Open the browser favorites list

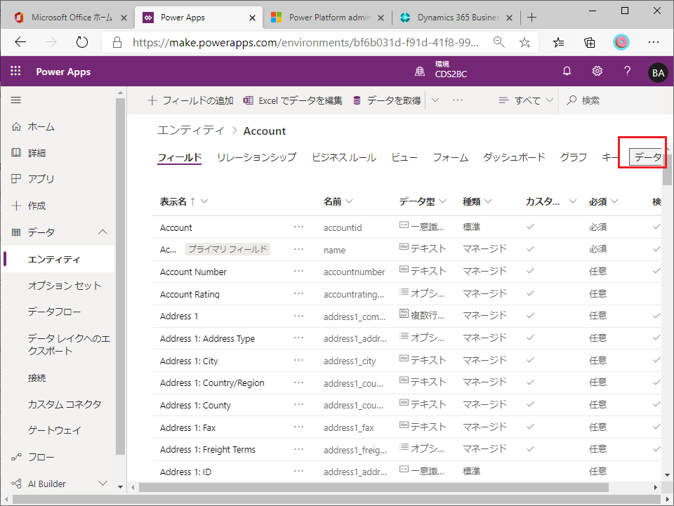coord(558,42)
